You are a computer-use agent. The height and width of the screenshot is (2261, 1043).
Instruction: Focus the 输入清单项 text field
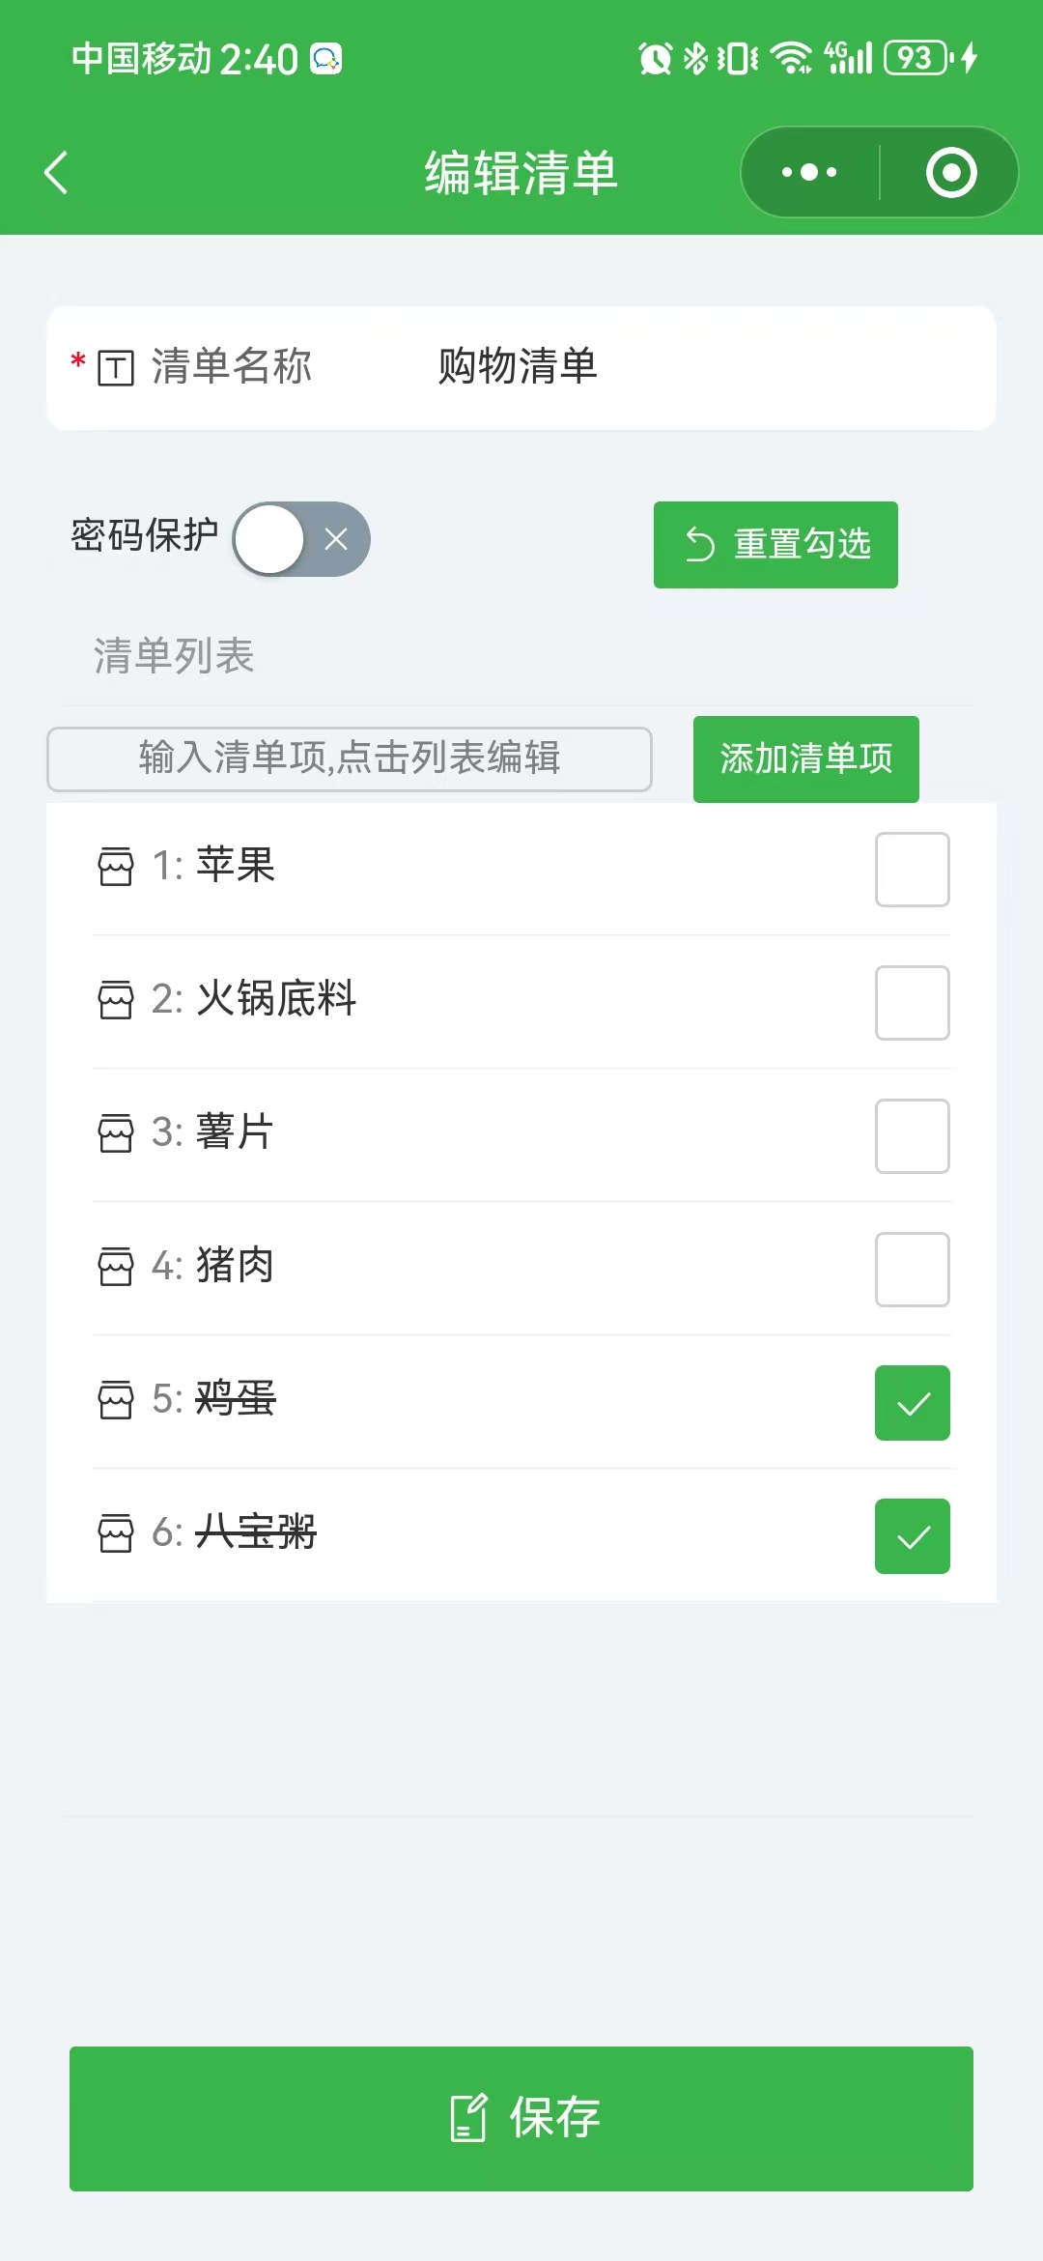pos(349,759)
